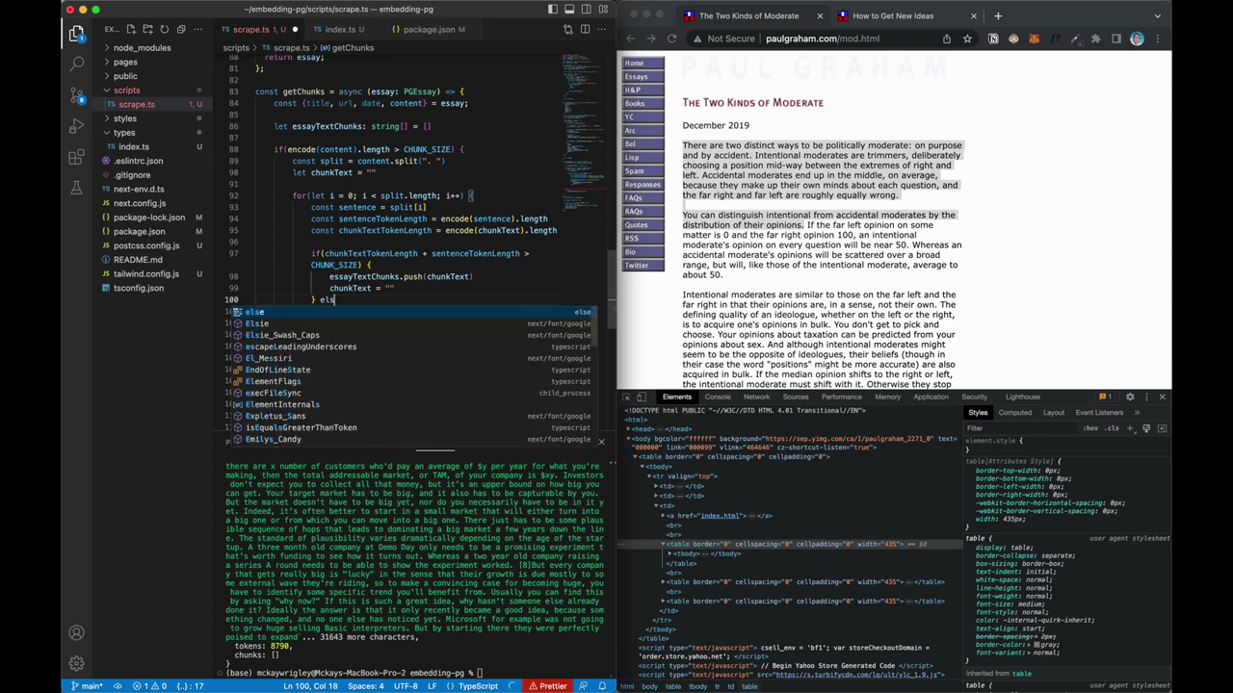The image size is (1233, 693).
Task: Switch to package.json editor tab
Action: 429,30
